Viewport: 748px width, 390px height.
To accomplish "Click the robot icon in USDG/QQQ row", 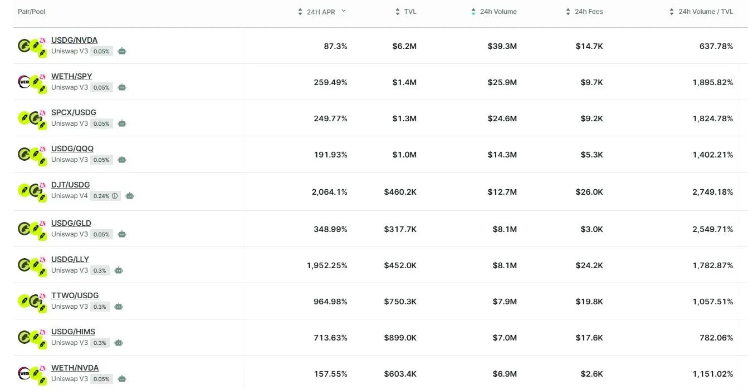I will 122,160.
